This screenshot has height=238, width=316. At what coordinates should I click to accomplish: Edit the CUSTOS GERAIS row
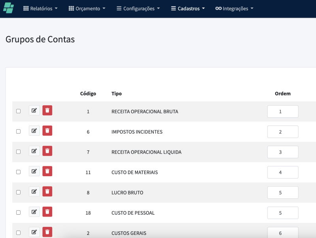click(34, 232)
